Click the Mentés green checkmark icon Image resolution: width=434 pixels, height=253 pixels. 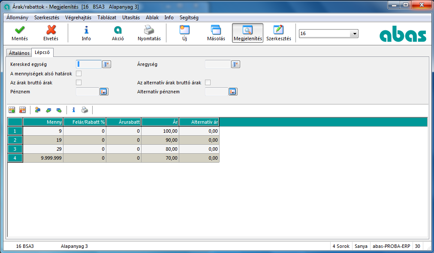pyautogui.click(x=20, y=30)
